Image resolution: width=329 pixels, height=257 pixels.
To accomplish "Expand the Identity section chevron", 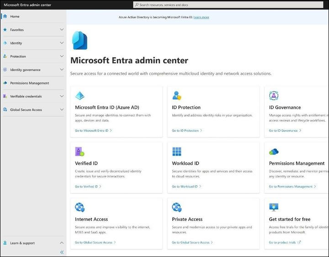I will pos(62,43).
